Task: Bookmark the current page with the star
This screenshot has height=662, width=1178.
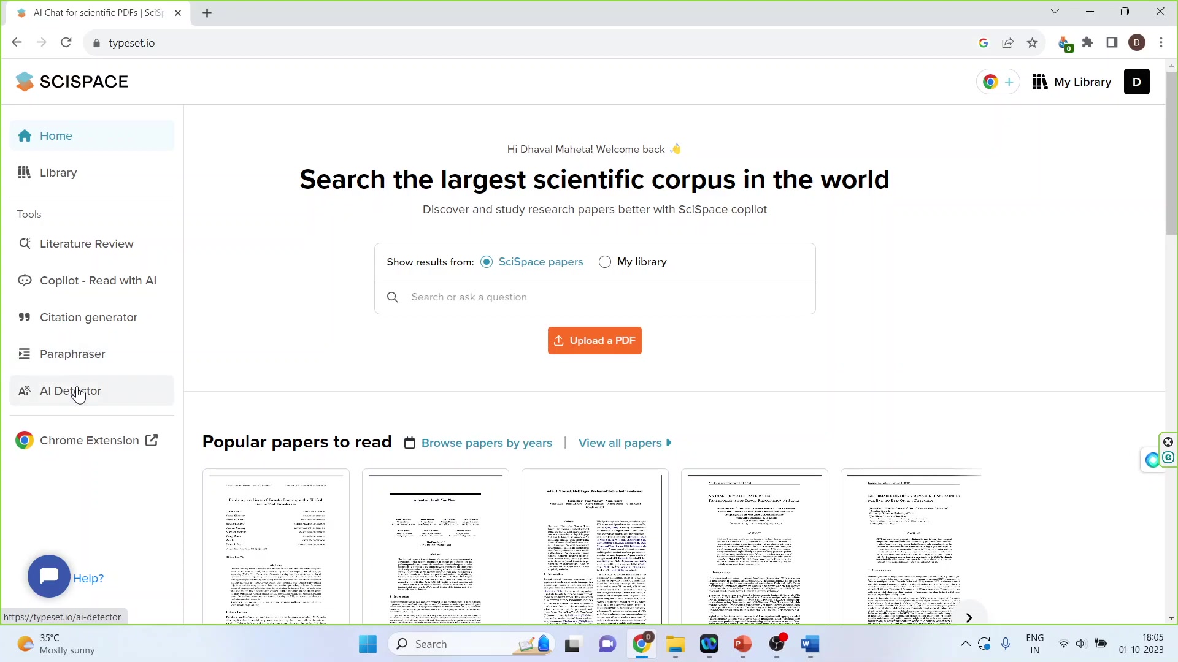Action: pyautogui.click(x=1033, y=43)
